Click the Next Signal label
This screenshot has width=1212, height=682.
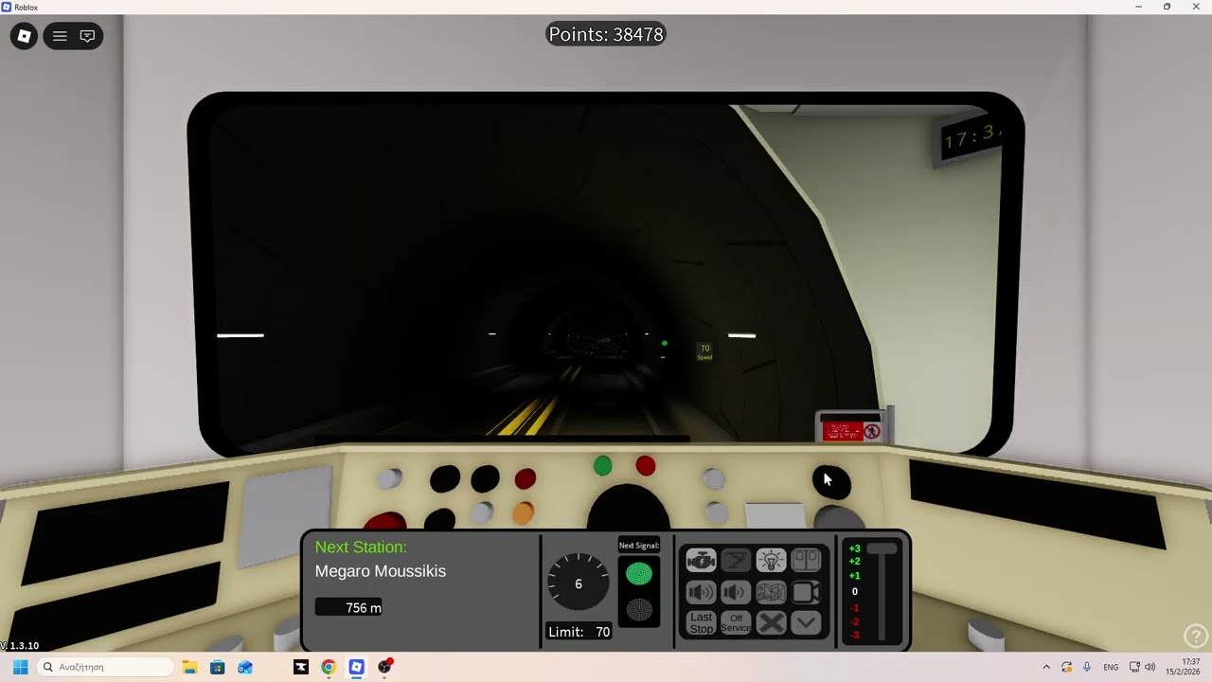click(x=639, y=546)
